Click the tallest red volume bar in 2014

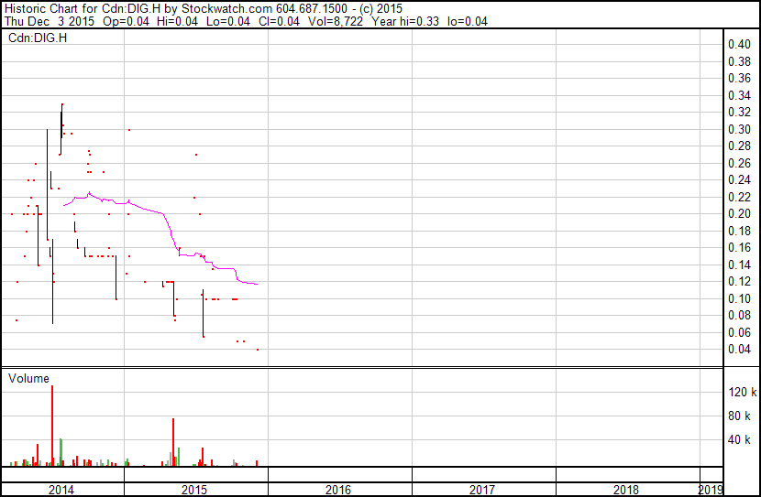click(x=52, y=426)
